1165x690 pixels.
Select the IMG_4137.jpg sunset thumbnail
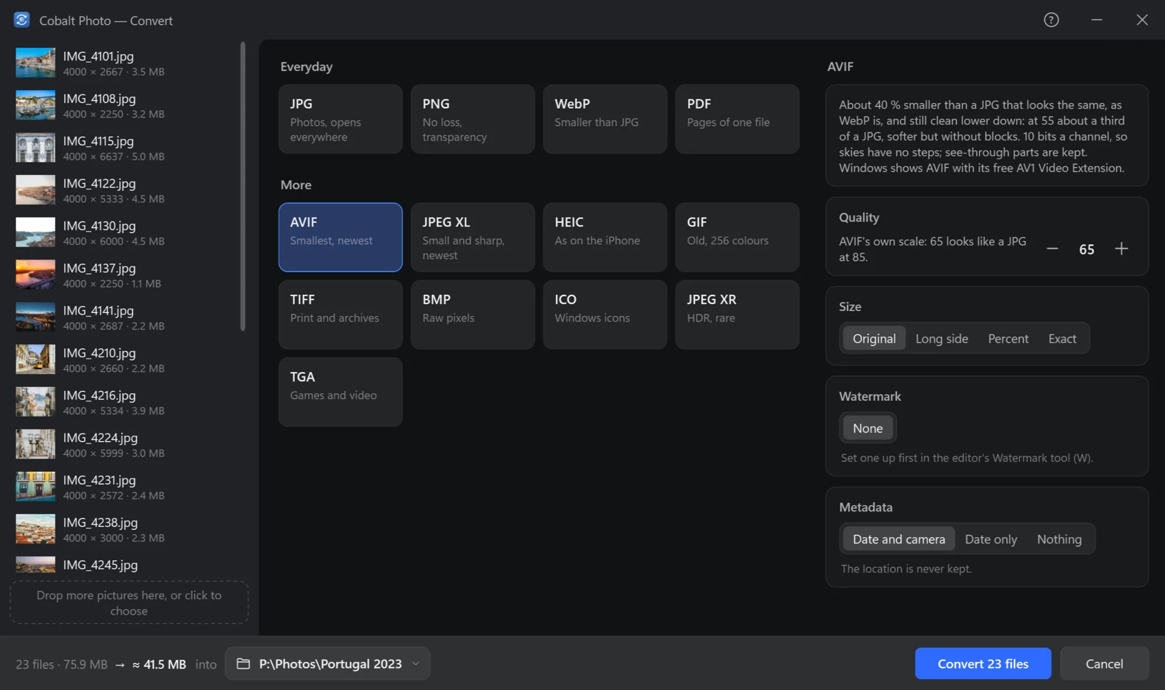pyautogui.click(x=36, y=275)
